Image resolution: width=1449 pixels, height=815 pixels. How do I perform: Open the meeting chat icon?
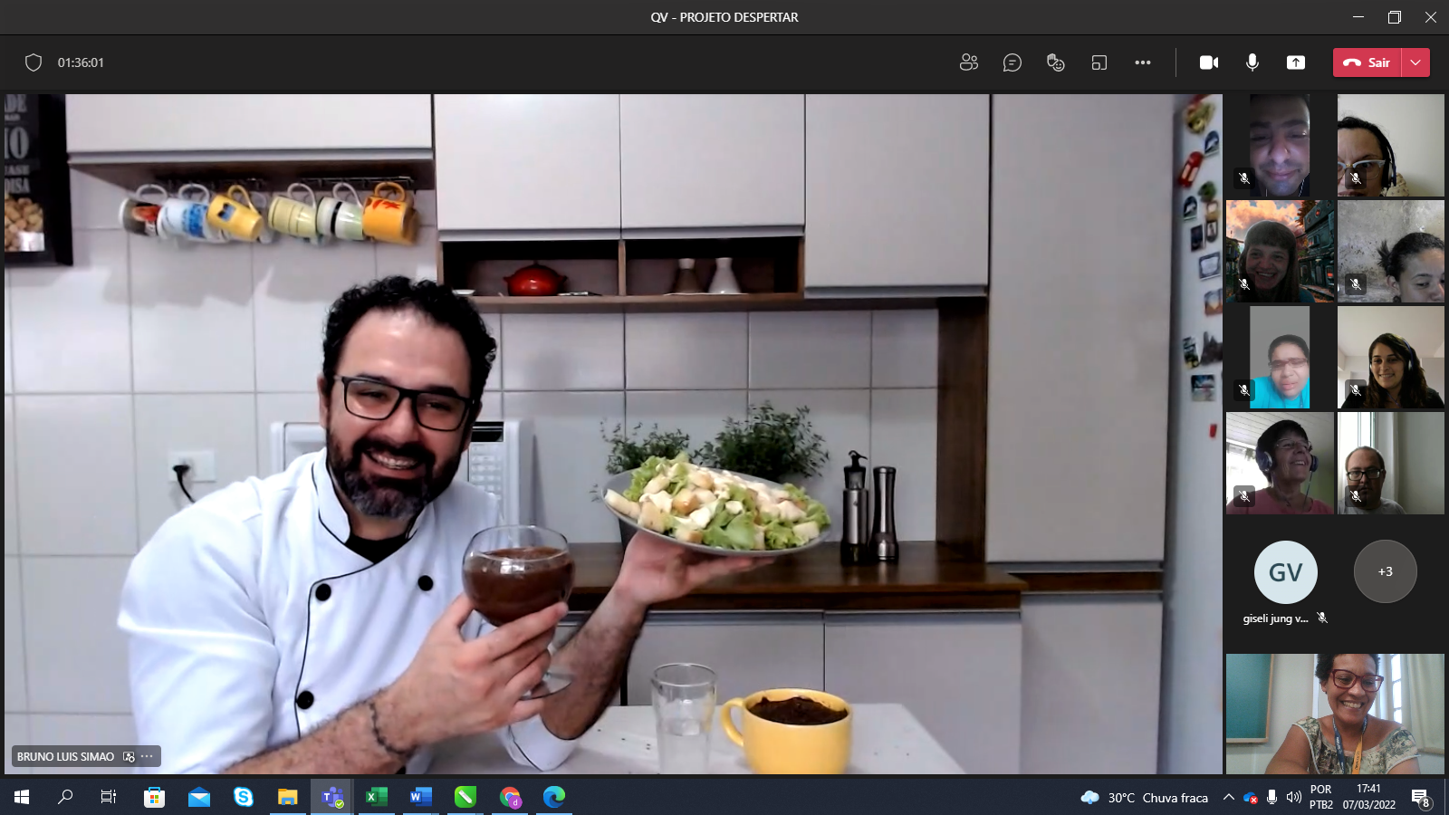1012,62
